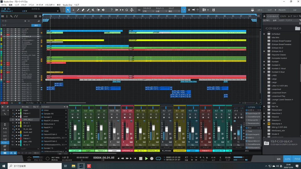Expand the Kontakt 3 instrument dropdown arrow
Image resolution: width=301 pixels, height=169 pixels.
click(66, 117)
